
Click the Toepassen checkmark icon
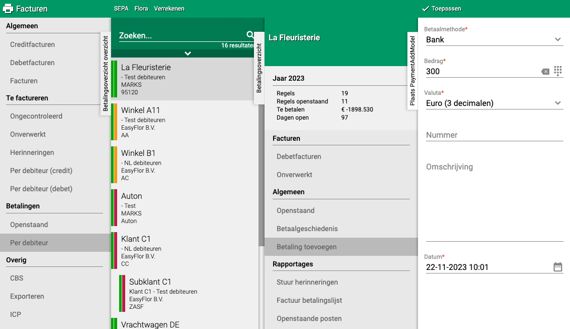click(426, 9)
